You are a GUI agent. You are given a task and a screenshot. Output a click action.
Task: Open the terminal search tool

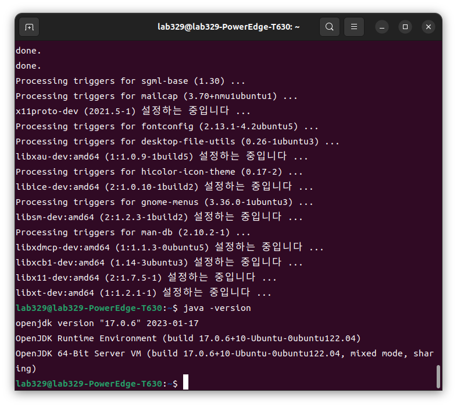[329, 27]
